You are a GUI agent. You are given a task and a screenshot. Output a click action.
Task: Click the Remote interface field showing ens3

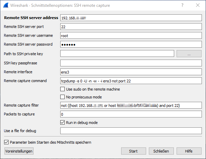click(131, 72)
